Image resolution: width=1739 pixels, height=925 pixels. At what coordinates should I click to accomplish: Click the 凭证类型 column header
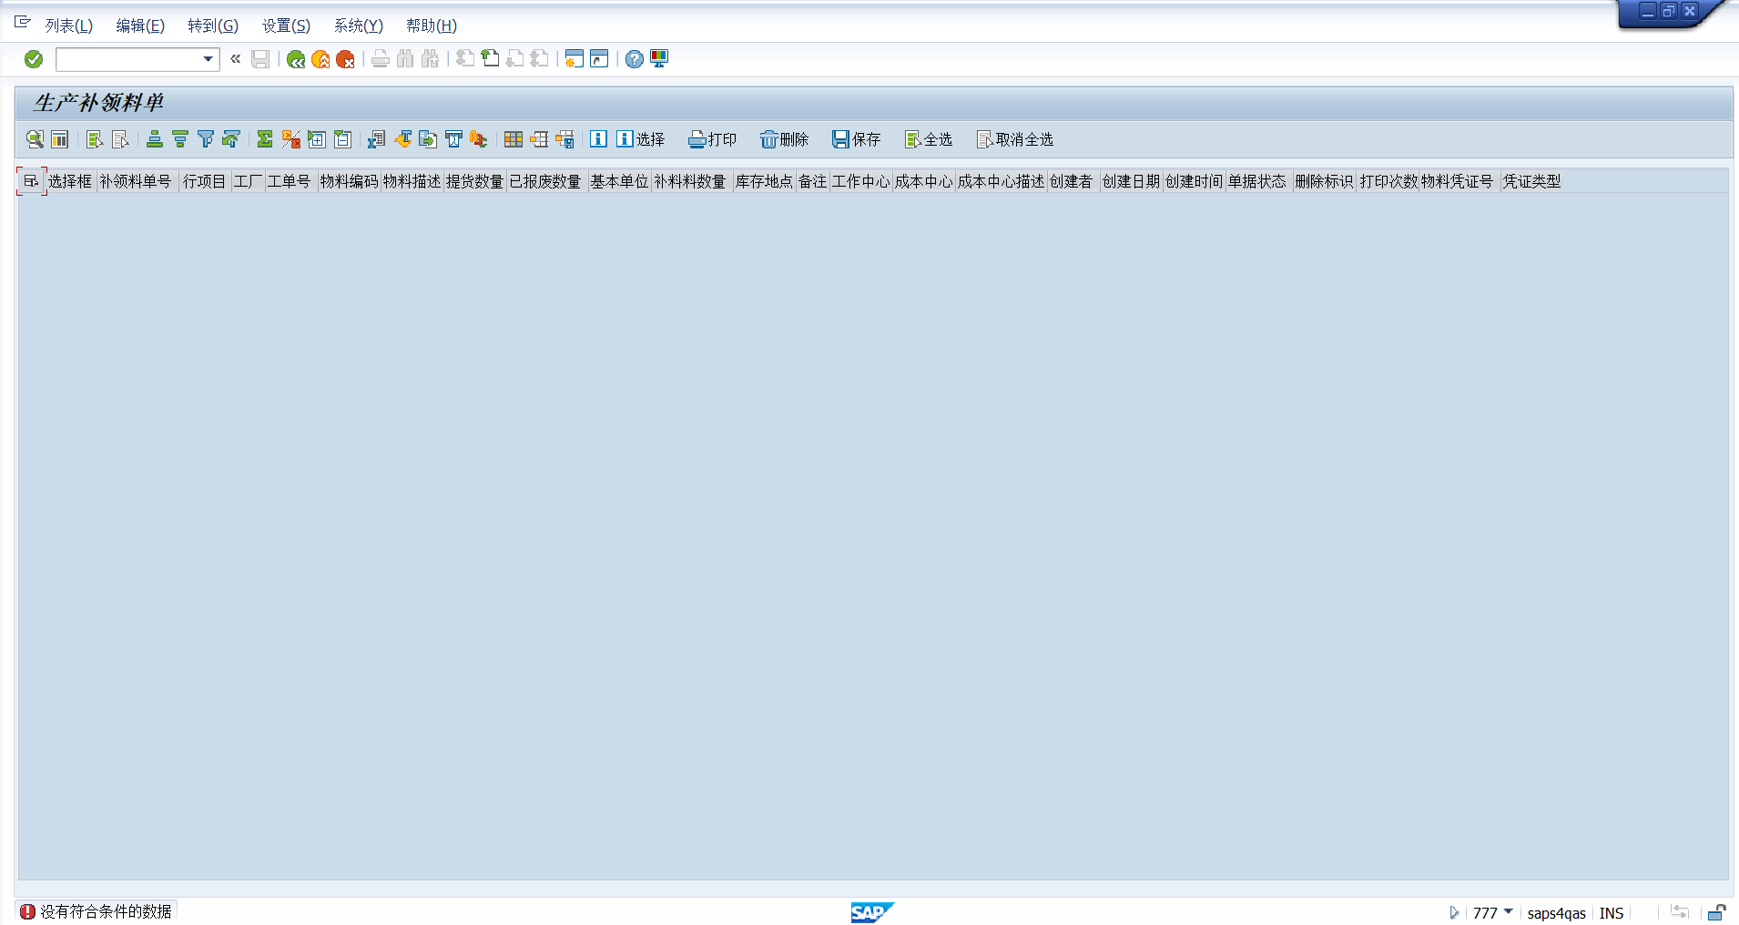(x=1532, y=181)
